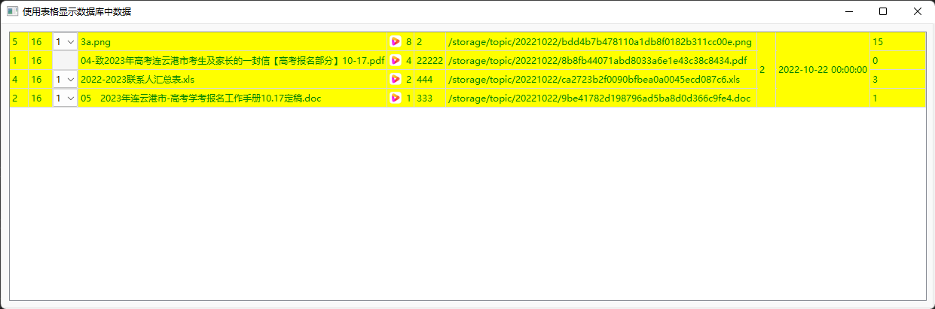This screenshot has height=309, width=935.
Task: Select the file name 2022-2023联系人汇总表.xls
Action: [x=136, y=79]
